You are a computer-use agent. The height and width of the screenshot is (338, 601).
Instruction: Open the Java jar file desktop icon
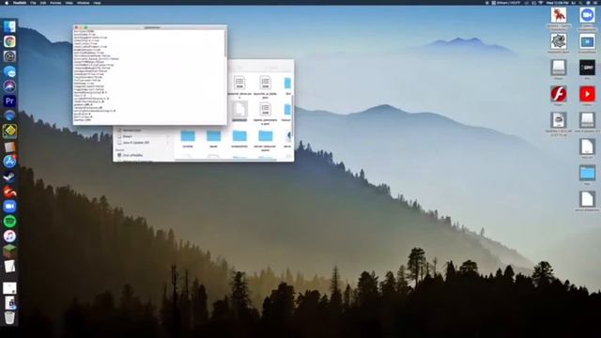[x=559, y=120]
